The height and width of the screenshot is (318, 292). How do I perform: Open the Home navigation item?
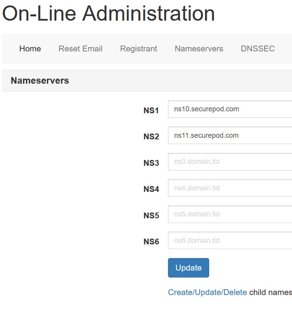tap(30, 49)
